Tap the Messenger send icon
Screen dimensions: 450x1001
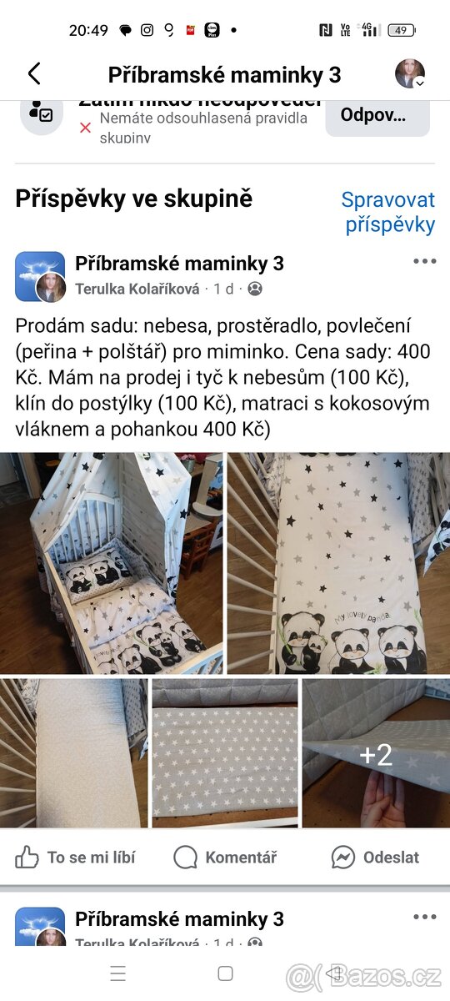343,857
